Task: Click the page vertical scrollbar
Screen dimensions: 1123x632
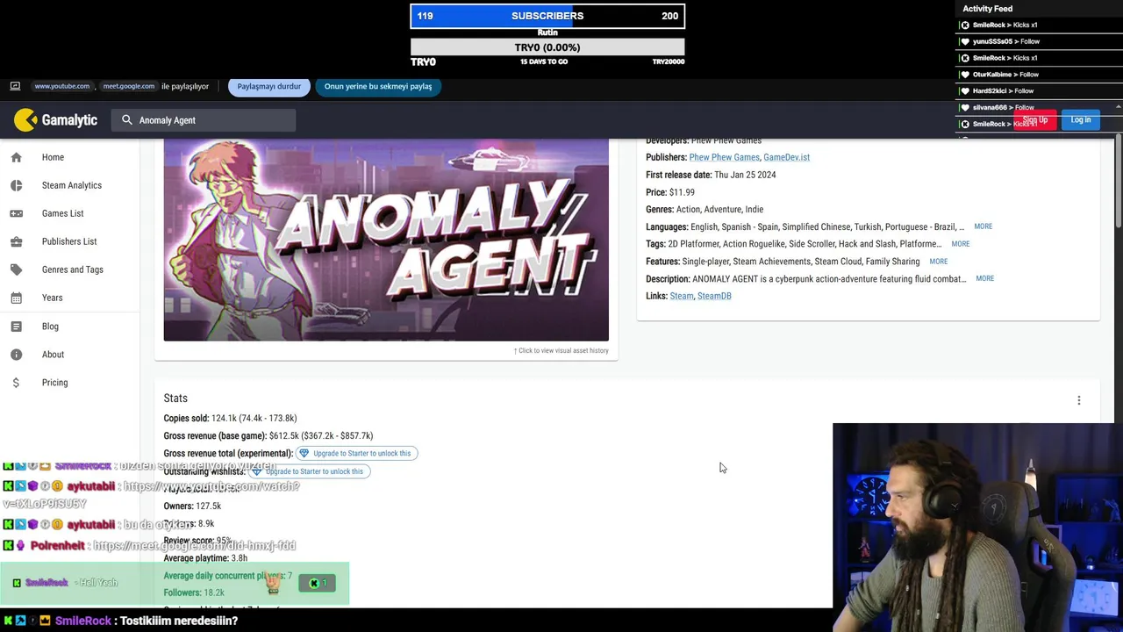Action: click(1118, 180)
